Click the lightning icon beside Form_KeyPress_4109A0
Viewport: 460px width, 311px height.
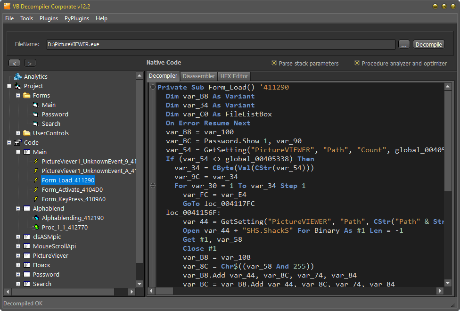click(x=36, y=199)
